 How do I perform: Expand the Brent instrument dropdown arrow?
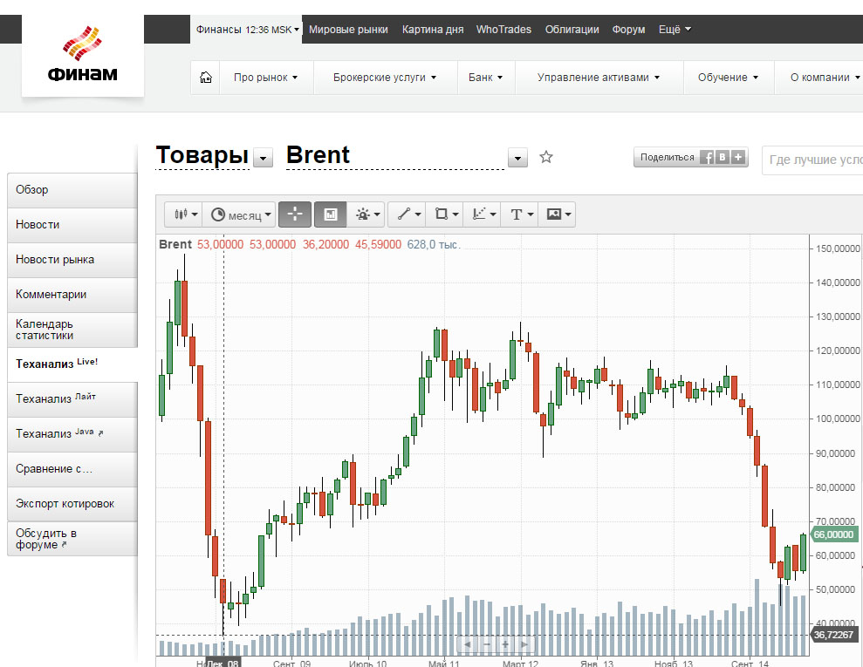click(517, 159)
